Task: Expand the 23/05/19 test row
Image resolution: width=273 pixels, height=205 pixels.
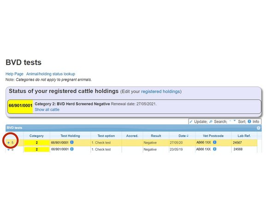Action: (8, 150)
